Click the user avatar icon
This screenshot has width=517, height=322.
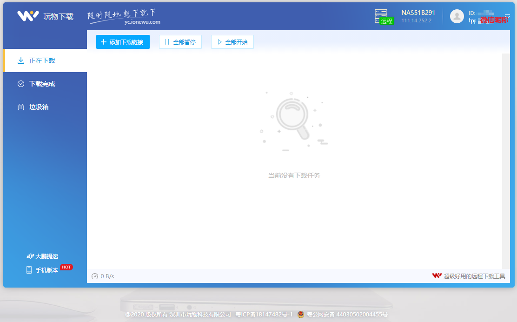click(x=457, y=16)
